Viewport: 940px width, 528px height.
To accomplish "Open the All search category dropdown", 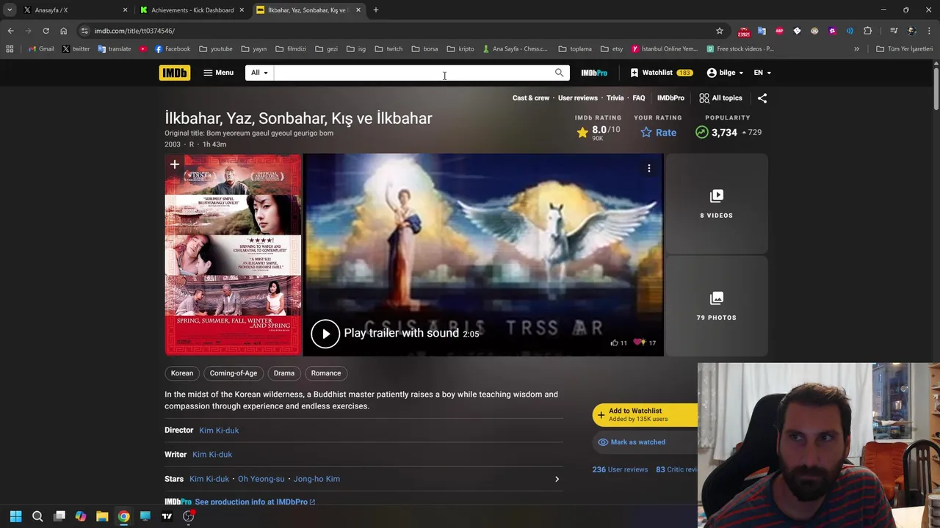I will point(259,73).
